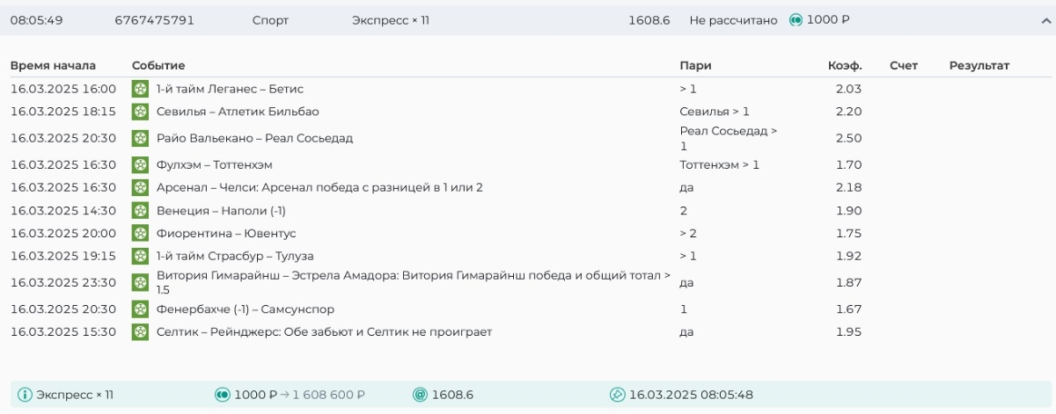
Task: Click the date icon beside 16.03.2025 08:05:48
Action: tap(617, 395)
